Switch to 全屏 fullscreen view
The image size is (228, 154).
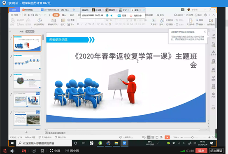(55, 151)
